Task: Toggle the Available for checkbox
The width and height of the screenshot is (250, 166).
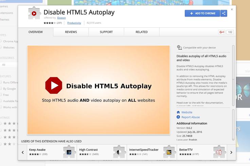Action: point(1,101)
